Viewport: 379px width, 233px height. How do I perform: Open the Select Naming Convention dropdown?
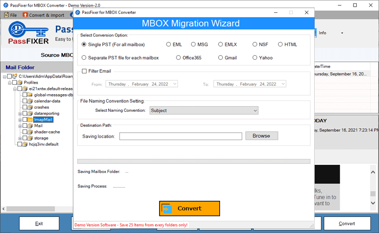coord(204,110)
